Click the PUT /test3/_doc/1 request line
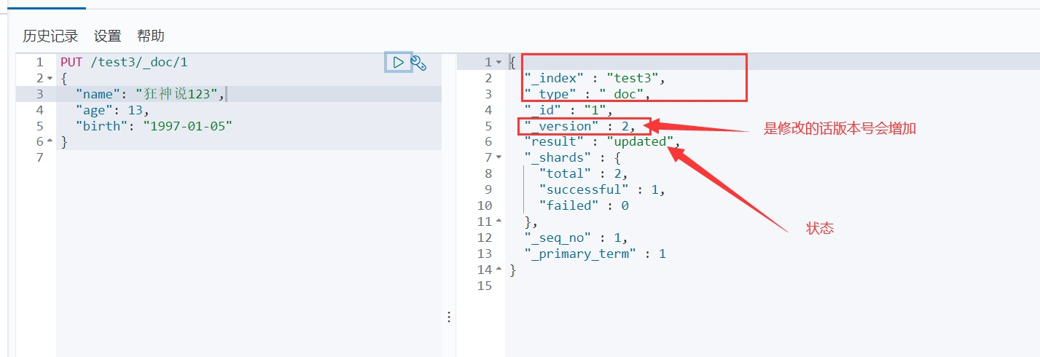This screenshot has width=1040, height=357. point(124,63)
